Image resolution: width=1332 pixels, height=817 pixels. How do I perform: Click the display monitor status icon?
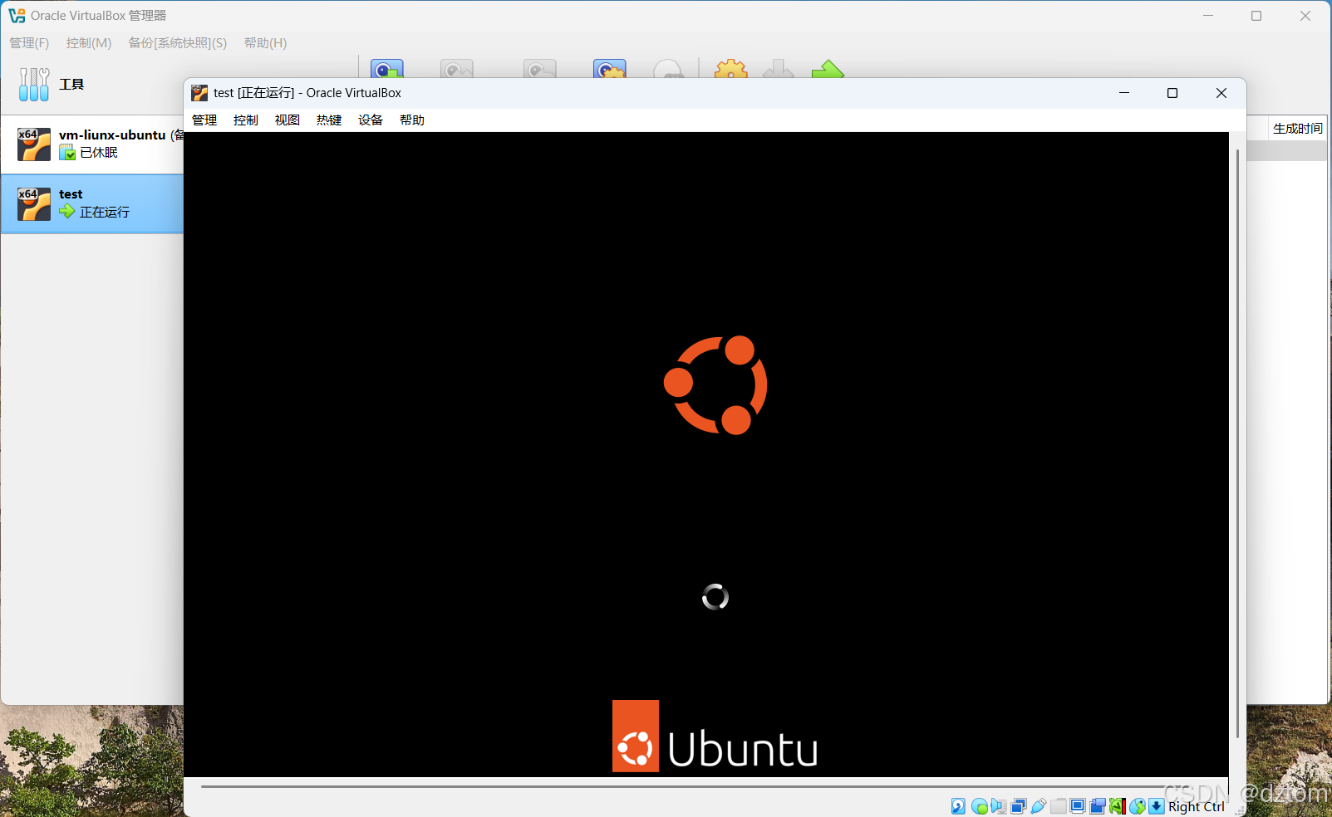click(x=1078, y=806)
